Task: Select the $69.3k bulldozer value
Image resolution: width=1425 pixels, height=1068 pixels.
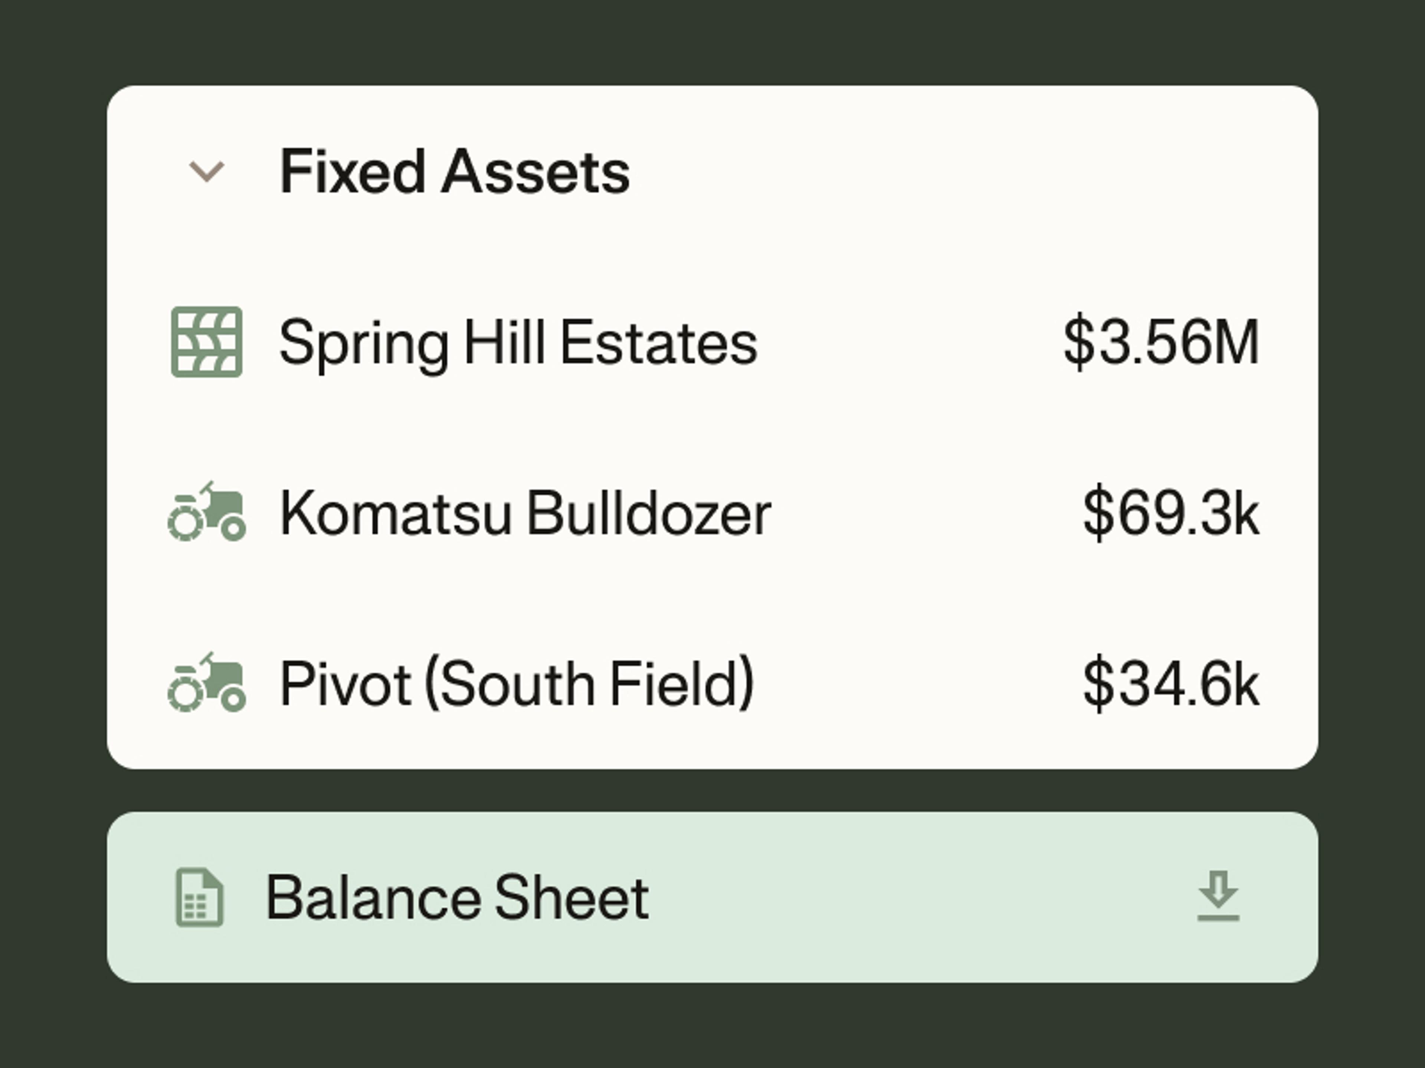Action: click(1170, 513)
